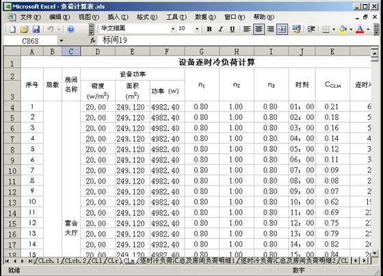The image size is (383, 276).
Task: Open the 文件 menu
Action: pos(30,17)
